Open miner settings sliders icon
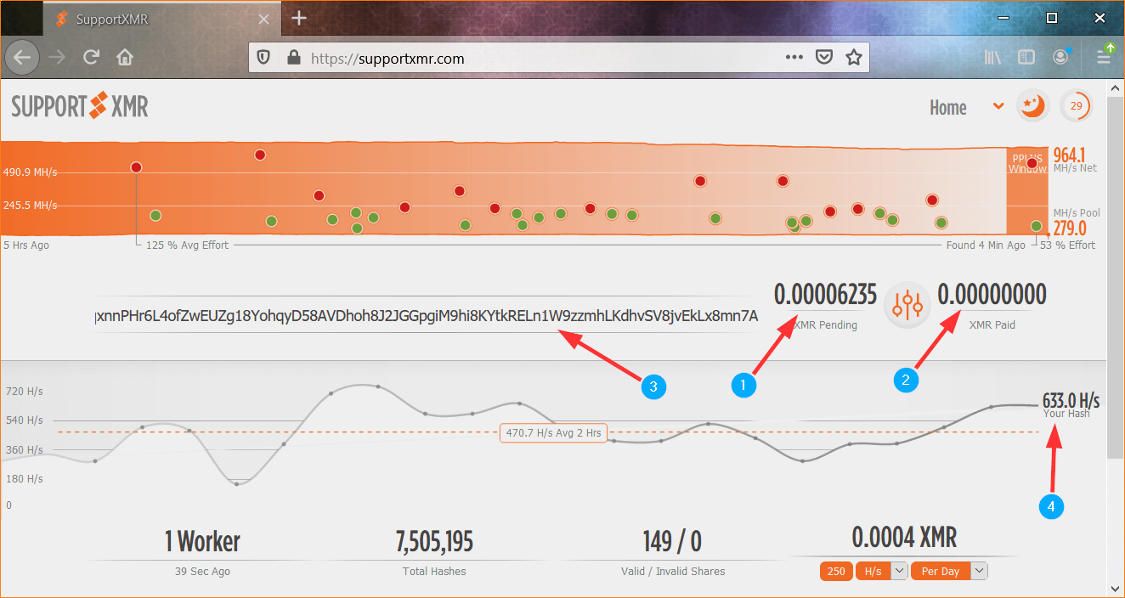Screen dimensions: 1125x598 (908, 305)
